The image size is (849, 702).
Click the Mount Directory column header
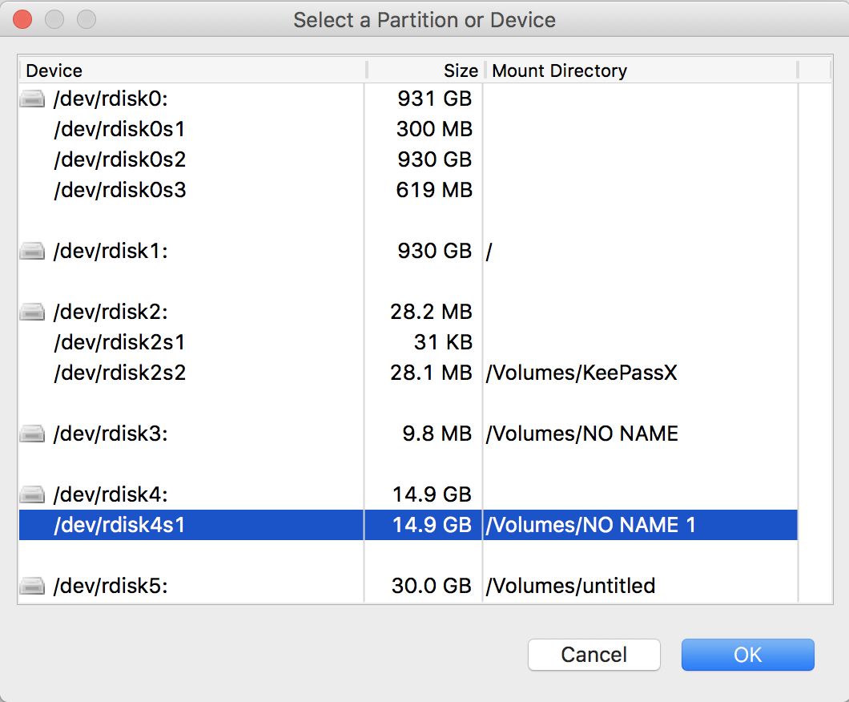pos(641,71)
